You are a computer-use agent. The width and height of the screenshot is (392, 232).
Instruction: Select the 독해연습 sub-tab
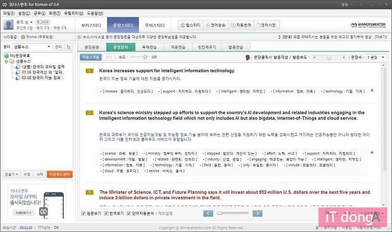pos(150,47)
